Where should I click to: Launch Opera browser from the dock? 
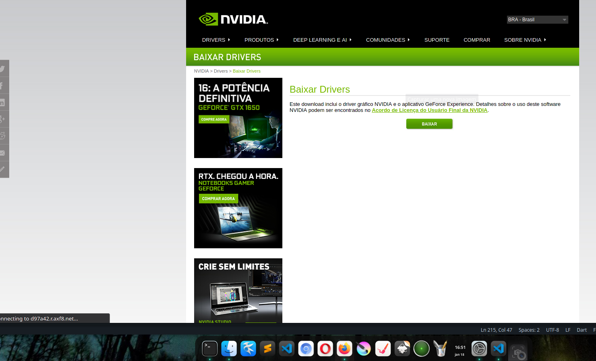pos(325,349)
